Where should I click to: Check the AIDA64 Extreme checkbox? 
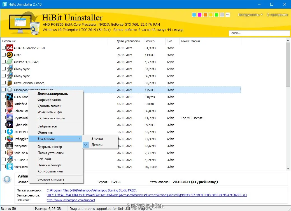(x=4, y=48)
